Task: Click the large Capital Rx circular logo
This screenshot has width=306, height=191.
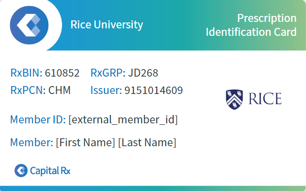Action: (x=29, y=25)
